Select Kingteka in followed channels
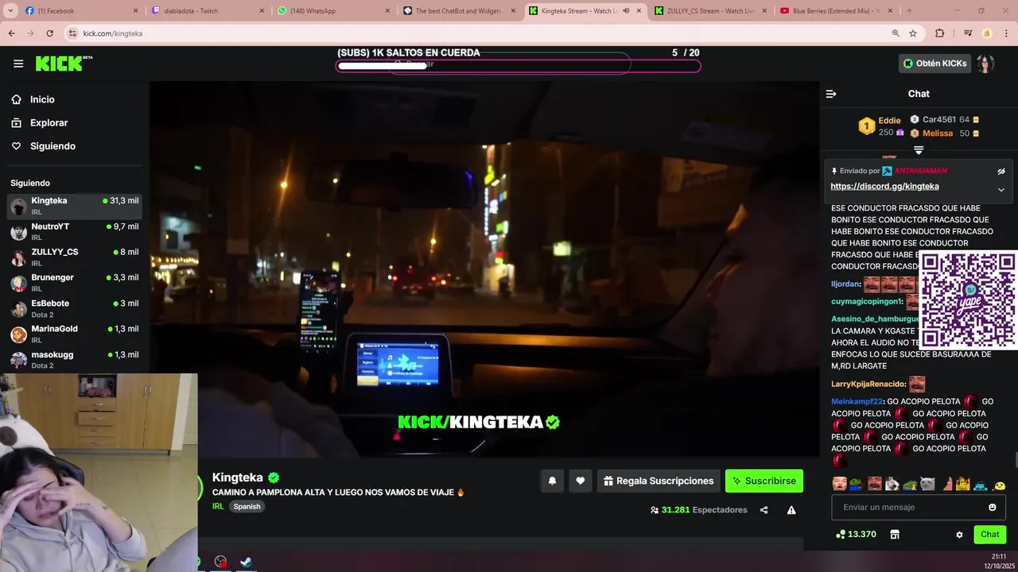 [x=75, y=207]
